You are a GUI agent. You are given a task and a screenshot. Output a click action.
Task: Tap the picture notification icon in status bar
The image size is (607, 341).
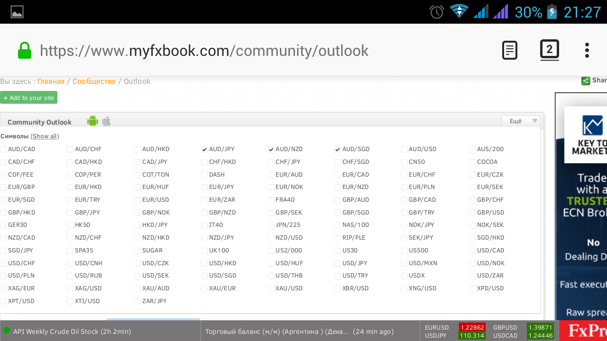pos(17,12)
